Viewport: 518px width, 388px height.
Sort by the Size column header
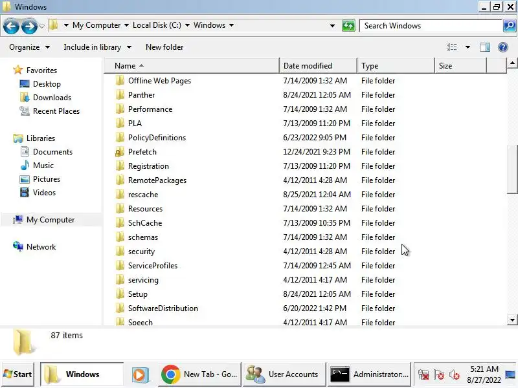[x=460, y=66]
